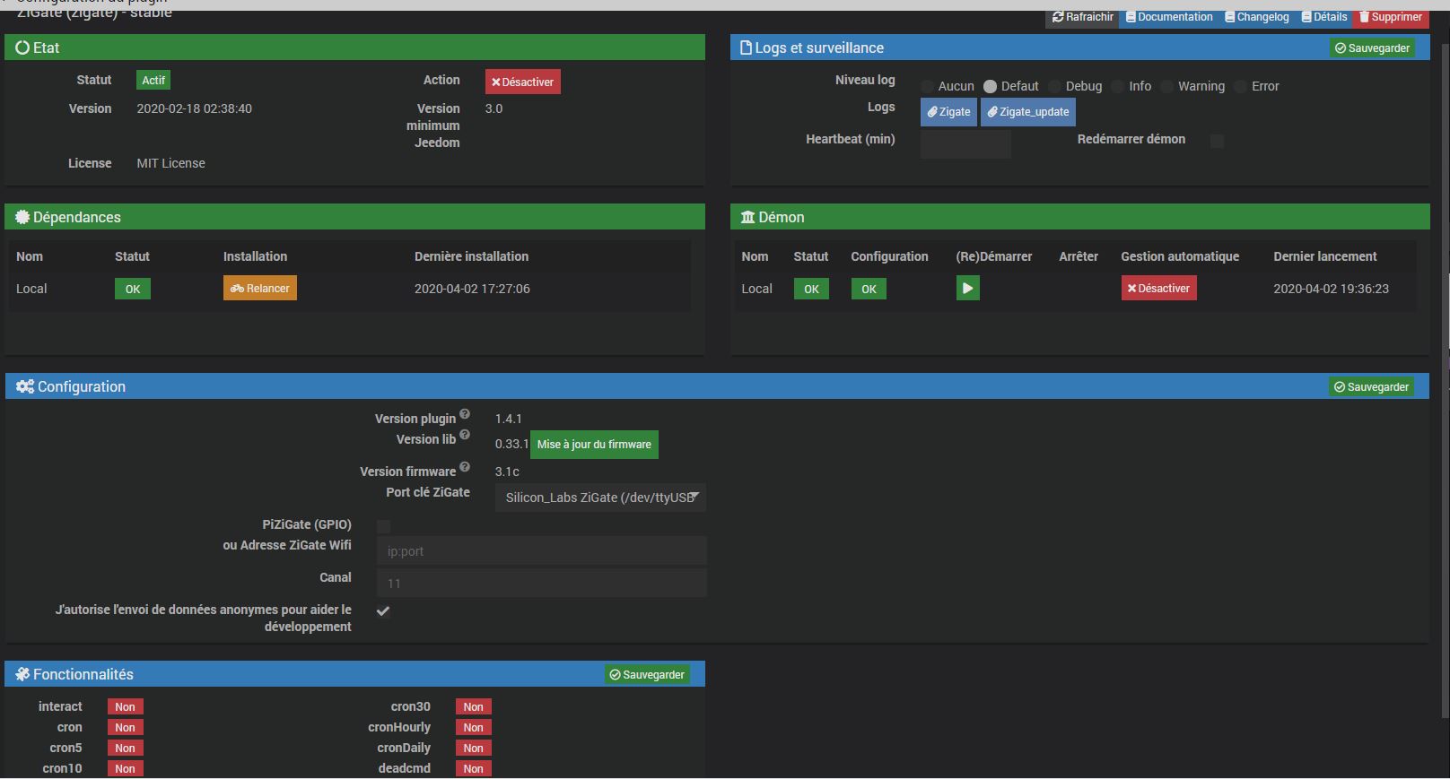Select the Debug log level
Image resolution: width=1450 pixels, height=779 pixels.
pyautogui.click(x=1055, y=87)
